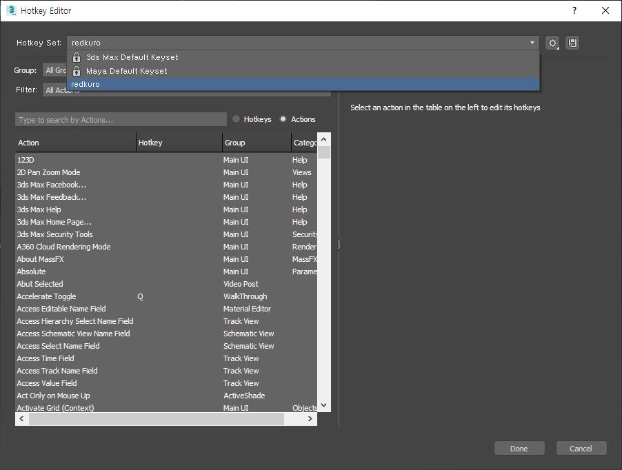Click the panel splitter handle dots
This screenshot has height=470, width=622.
(x=339, y=245)
